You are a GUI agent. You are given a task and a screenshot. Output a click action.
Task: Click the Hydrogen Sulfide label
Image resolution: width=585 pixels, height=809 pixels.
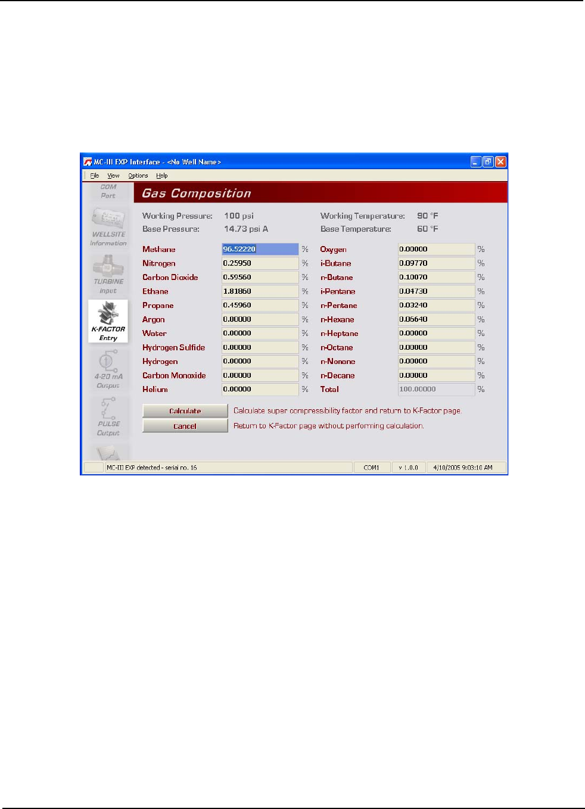click(174, 347)
